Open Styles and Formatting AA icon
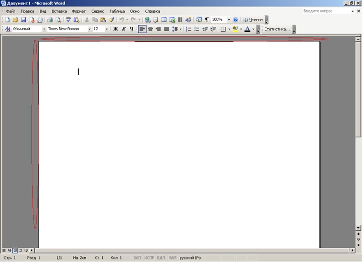This screenshot has height=262, width=363. pyautogui.click(x=8, y=29)
